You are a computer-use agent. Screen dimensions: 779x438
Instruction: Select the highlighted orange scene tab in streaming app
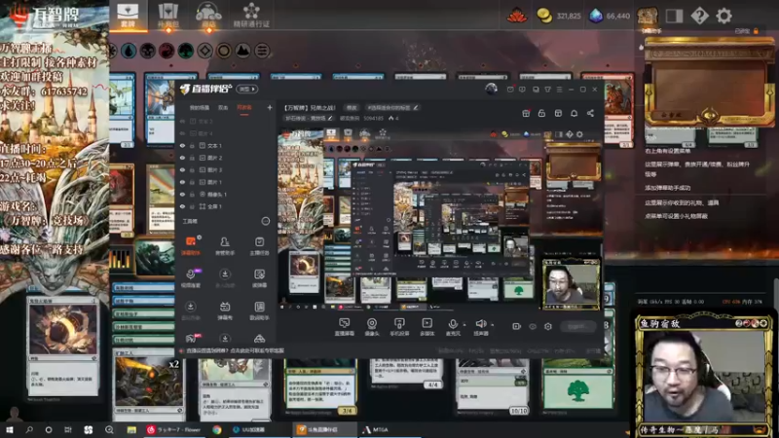(x=244, y=108)
